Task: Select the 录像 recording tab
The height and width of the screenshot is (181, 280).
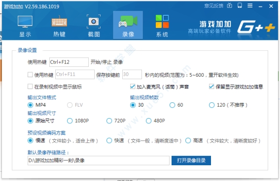Action: 128,25
